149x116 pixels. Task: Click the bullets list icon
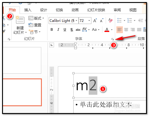119,20
